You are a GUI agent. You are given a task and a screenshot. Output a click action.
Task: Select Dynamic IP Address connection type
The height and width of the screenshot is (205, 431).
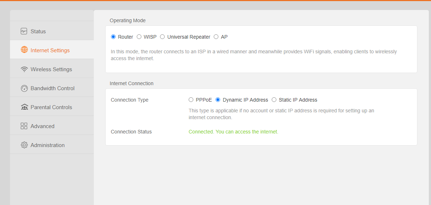[x=218, y=100]
